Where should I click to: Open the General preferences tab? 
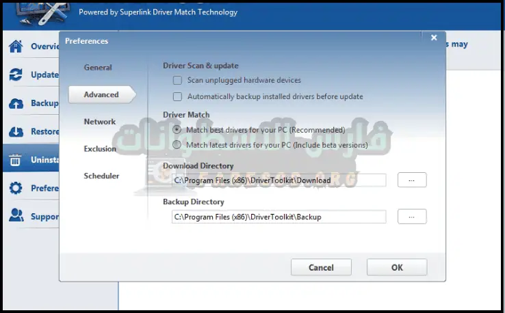tap(98, 68)
